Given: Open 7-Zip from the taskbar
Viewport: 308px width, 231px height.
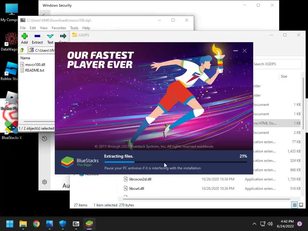Looking at the screenshot, I should point(76,224).
